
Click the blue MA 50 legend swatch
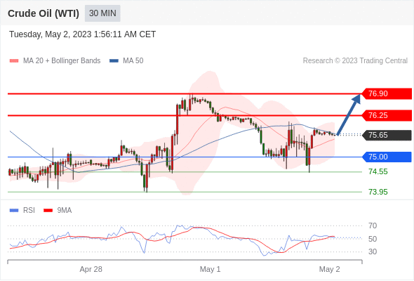pyautogui.click(x=114, y=61)
